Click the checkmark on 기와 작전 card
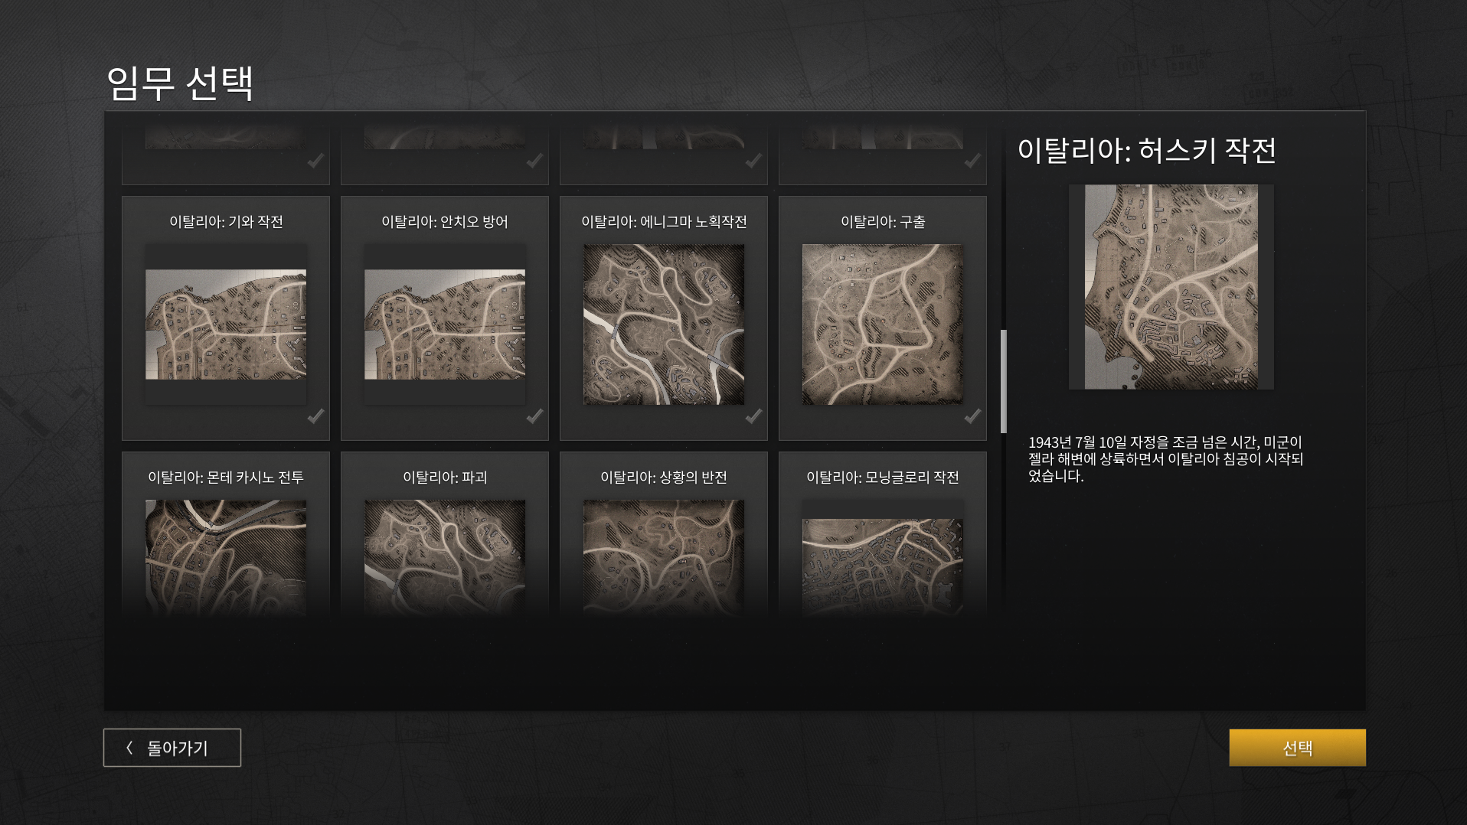Viewport: 1467px width, 825px height. point(315,416)
